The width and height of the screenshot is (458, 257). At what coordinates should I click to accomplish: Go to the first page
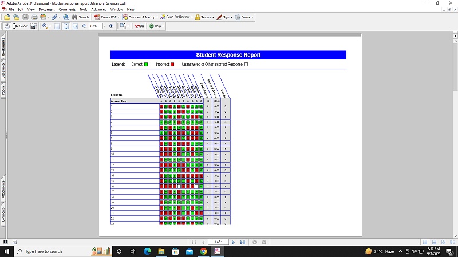[194, 242]
